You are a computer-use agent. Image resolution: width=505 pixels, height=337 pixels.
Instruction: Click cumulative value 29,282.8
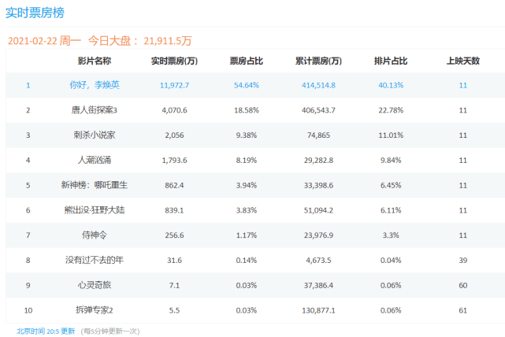coord(318,161)
